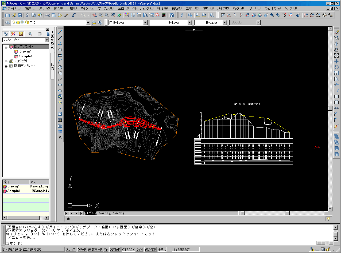Activate the Hatch tool
The height and width of the screenshot is (253, 341).
(x=60, y=114)
